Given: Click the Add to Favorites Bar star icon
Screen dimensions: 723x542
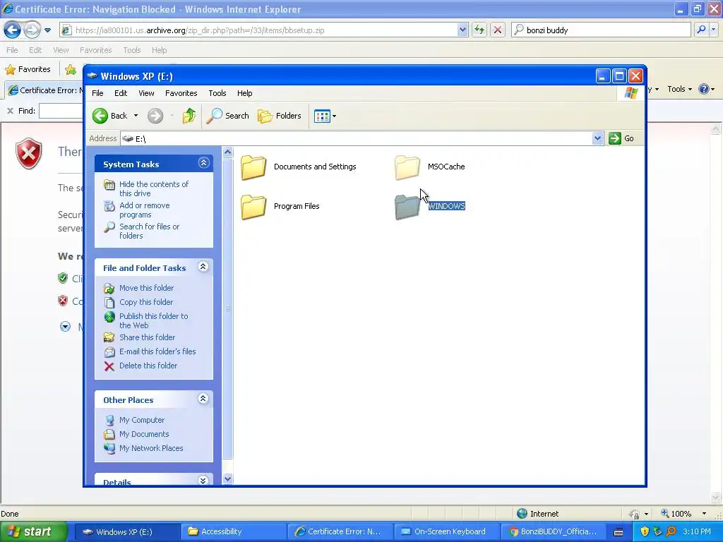Looking at the screenshot, I should click(71, 69).
